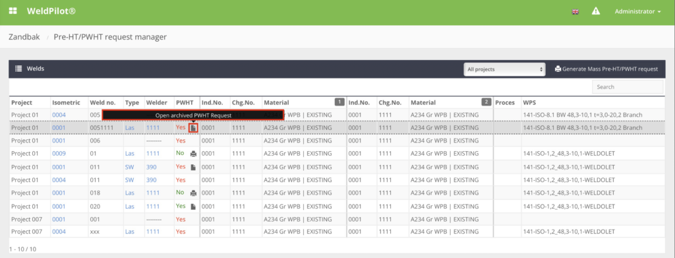
Task: Open isometric 0004 in weld 005 row
Action: (x=59, y=115)
